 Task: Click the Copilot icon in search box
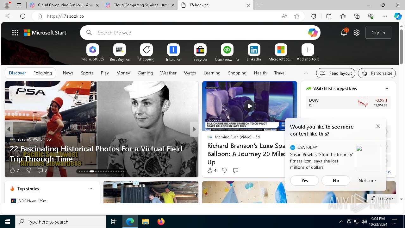[x=313, y=33]
